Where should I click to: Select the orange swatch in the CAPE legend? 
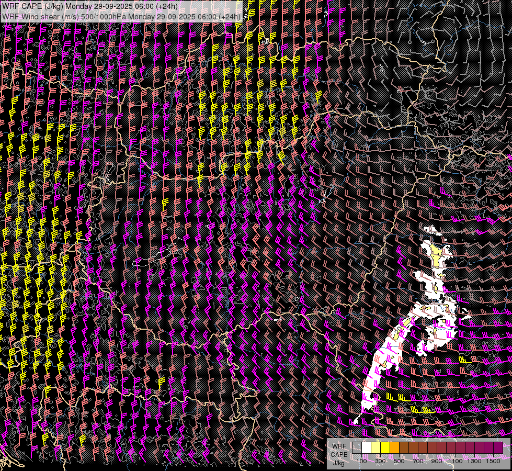[394, 448]
